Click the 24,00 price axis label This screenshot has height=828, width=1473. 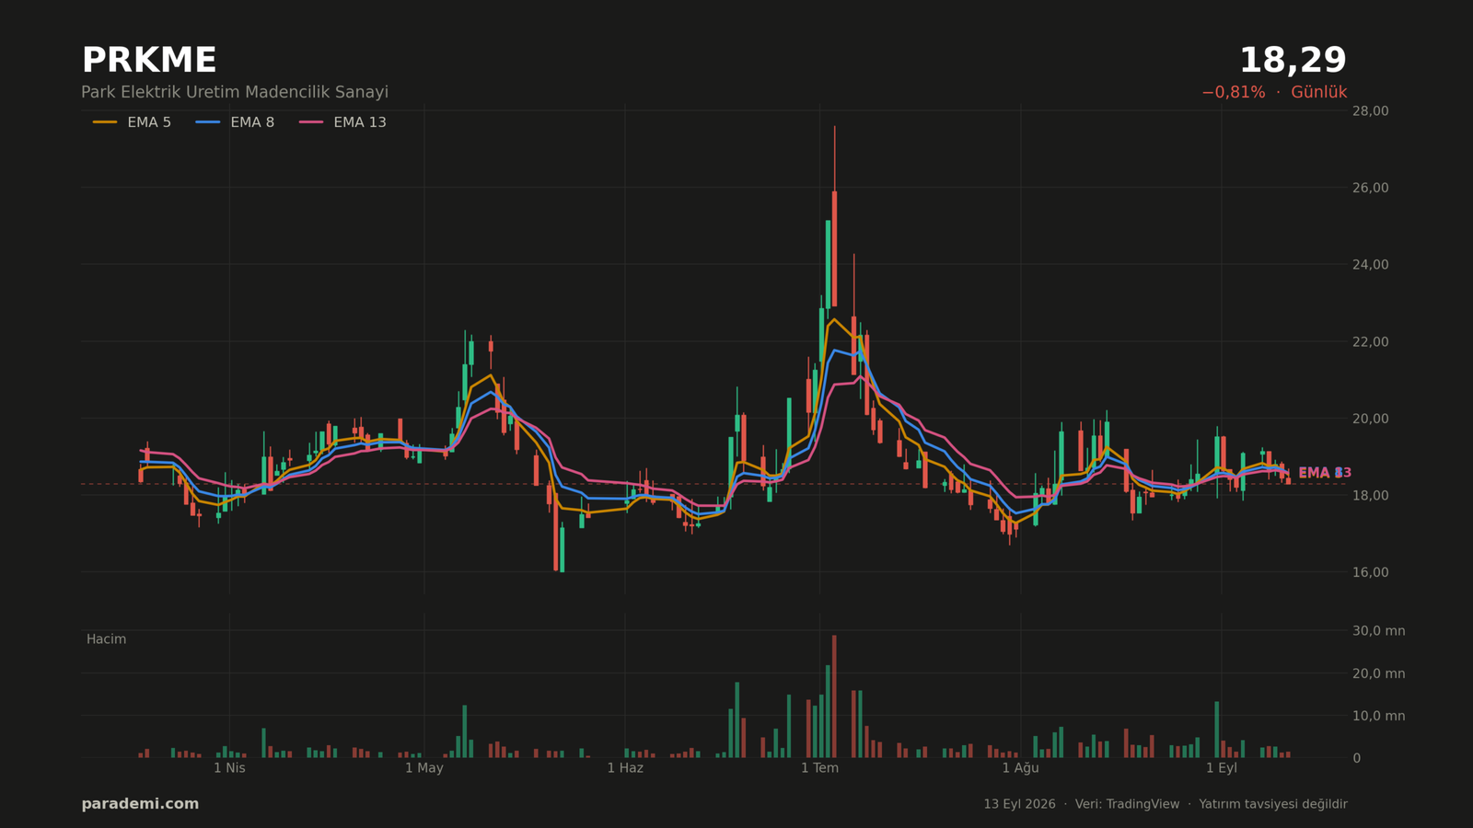point(1370,265)
